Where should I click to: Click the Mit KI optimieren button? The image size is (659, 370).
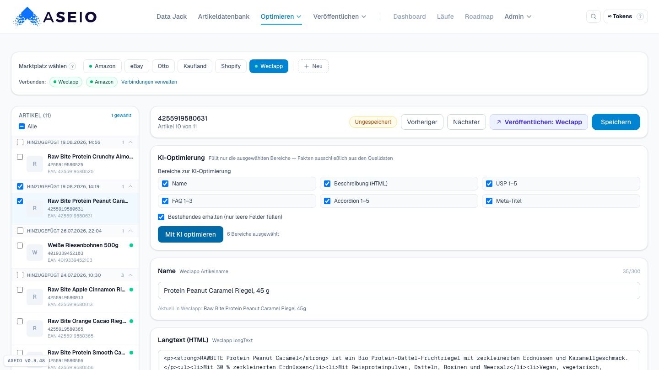[190, 234]
